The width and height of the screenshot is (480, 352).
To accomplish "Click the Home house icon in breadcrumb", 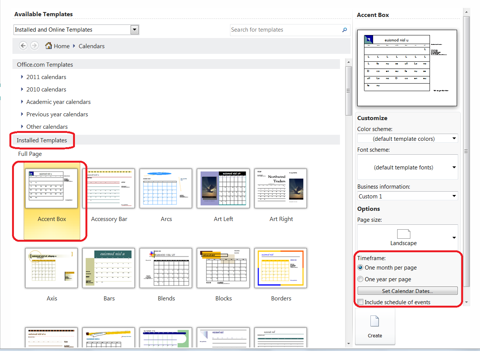I will (x=48, y=46).
